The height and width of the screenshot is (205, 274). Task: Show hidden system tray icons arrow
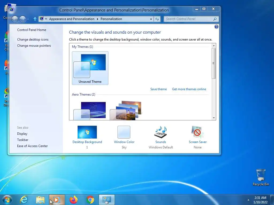tap(249, 200)
